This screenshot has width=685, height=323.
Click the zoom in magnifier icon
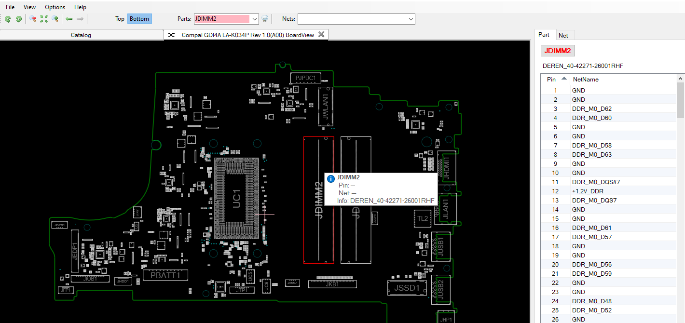click(55, 19)
